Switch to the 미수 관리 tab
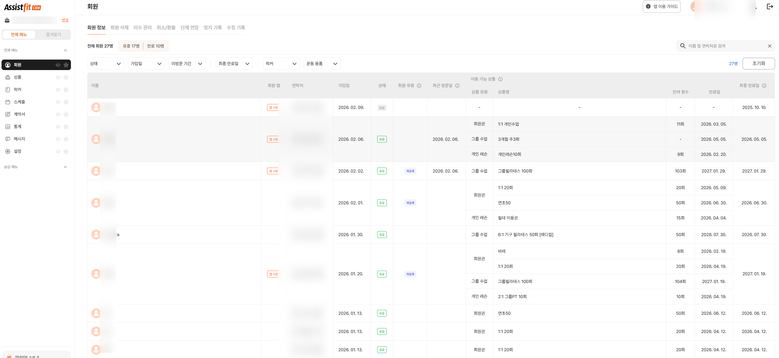779x358 pixels. pyautogui.click(x=142, y=27)
